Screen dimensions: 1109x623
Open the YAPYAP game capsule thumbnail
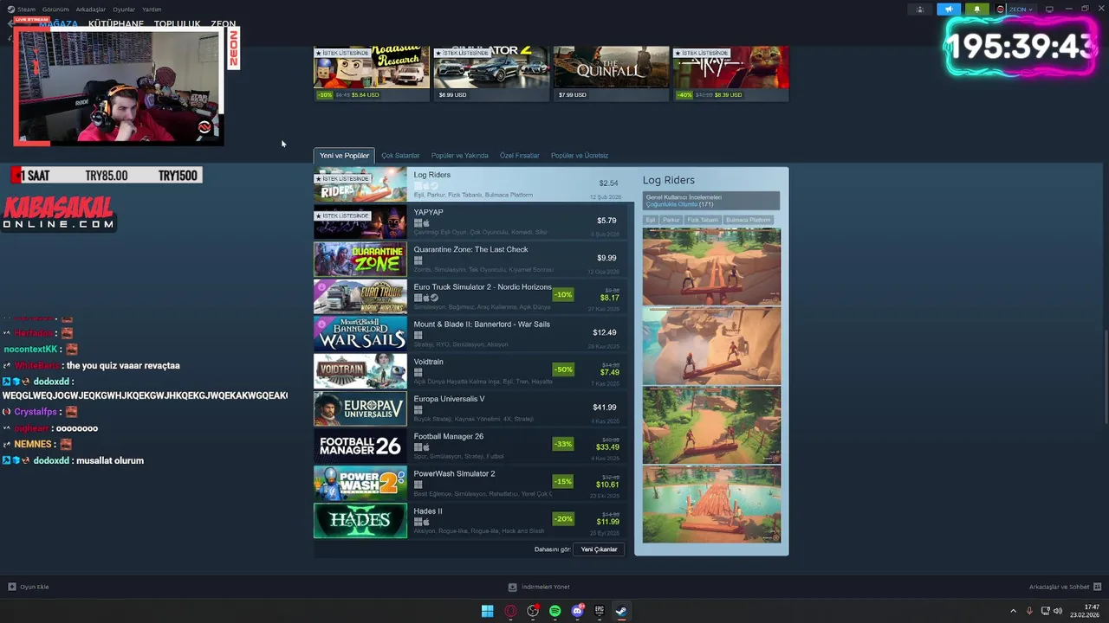point(360,222)
